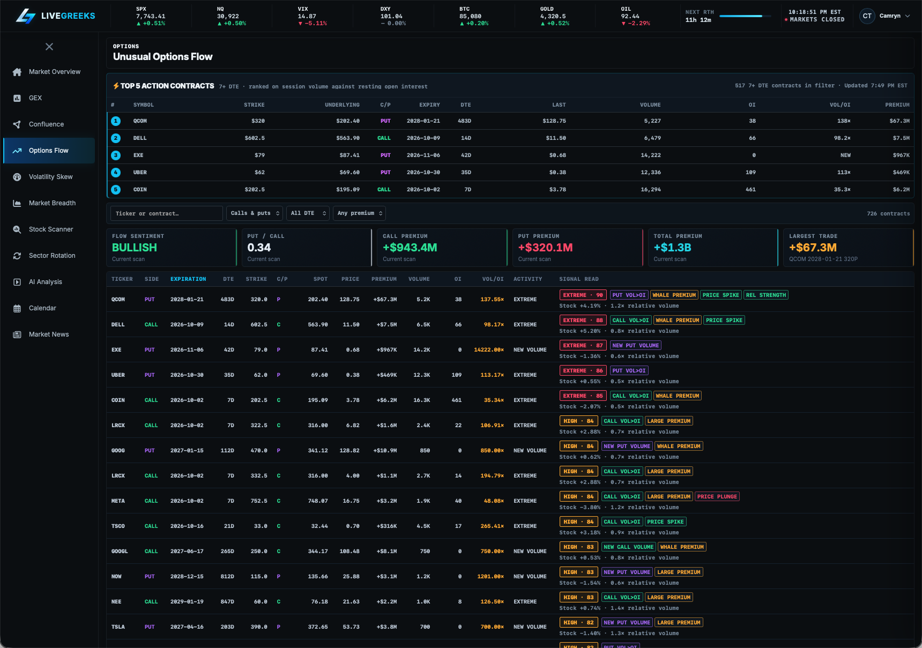
Task: Click the EXTREME · 90 signal badge
Action: tap(583, 295)
